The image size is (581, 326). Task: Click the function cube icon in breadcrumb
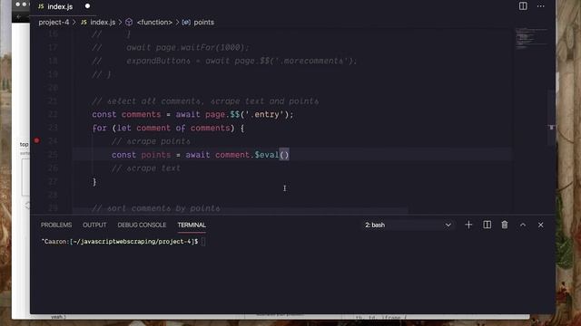(x=129, y=22)
